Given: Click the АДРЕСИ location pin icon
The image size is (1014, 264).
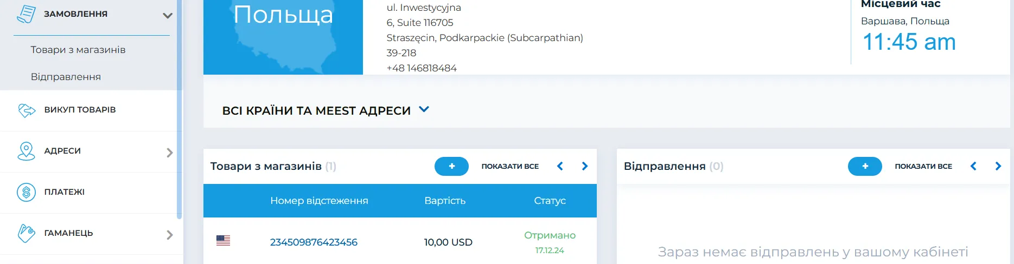Looking at the screenshot, I should pos(26,151).
